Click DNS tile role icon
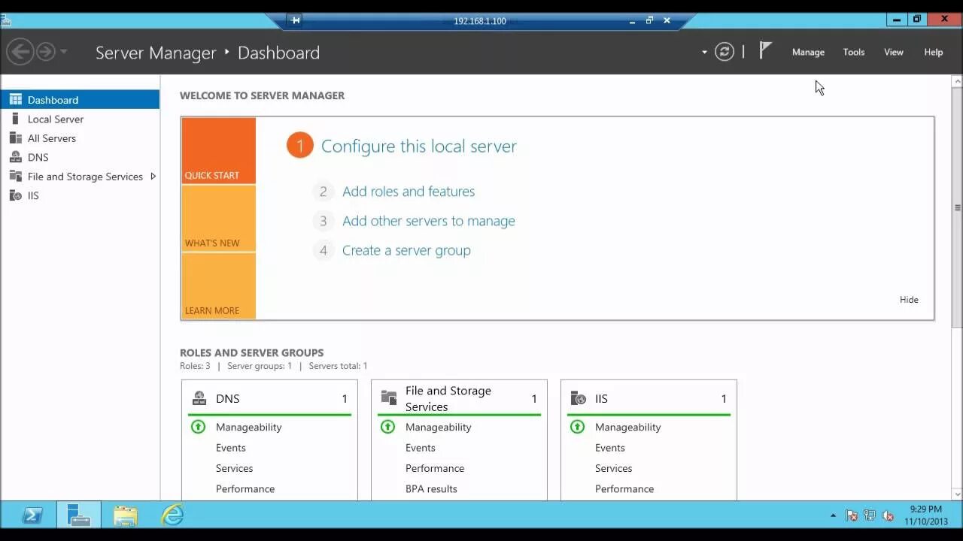Viewport: 963px width, 541px height. point(199,398)
